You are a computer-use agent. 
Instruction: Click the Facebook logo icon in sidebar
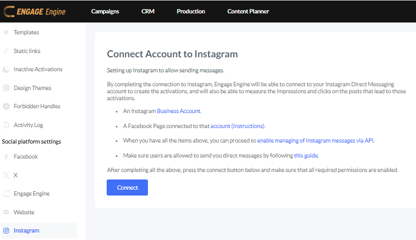point(6,157)
